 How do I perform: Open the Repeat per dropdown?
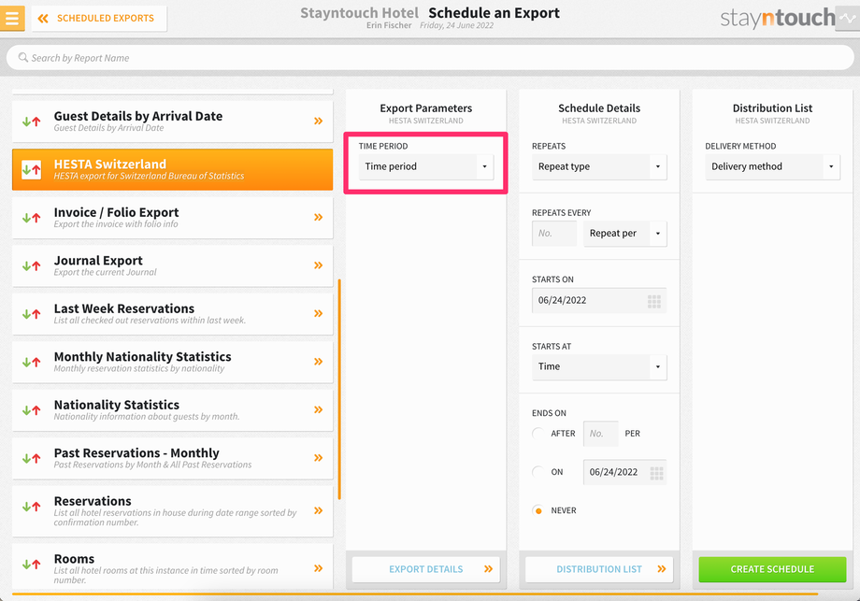tap(624, 234)
